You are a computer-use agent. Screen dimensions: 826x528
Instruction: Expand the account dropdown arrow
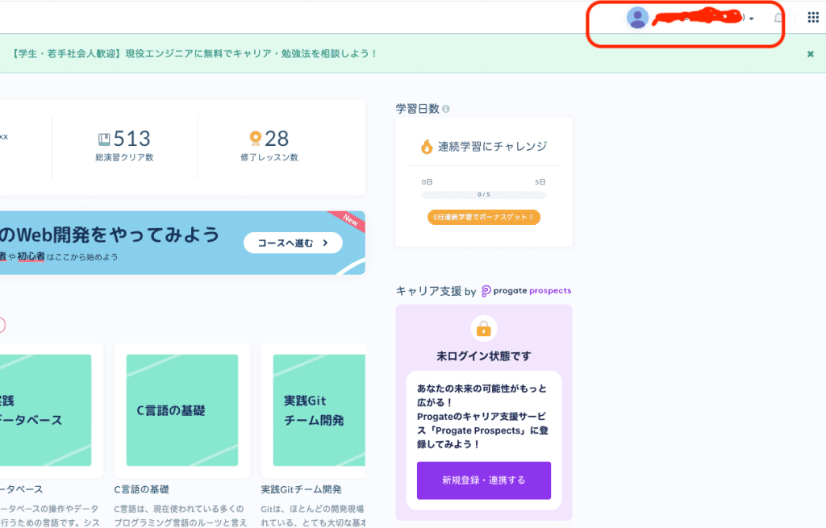point(752,19)
